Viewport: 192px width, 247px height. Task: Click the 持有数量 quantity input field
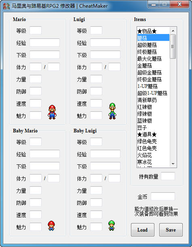point(168,176)
